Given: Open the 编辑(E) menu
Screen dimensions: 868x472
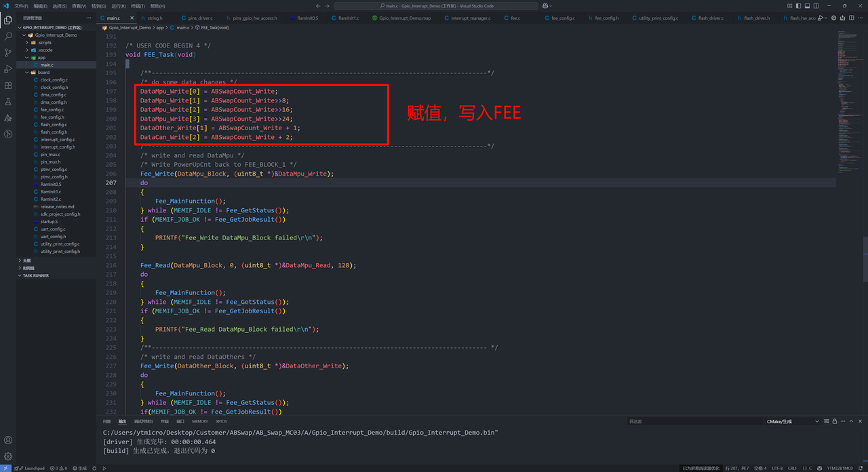Looking at the screenshot, I should [x=40, y=6].
